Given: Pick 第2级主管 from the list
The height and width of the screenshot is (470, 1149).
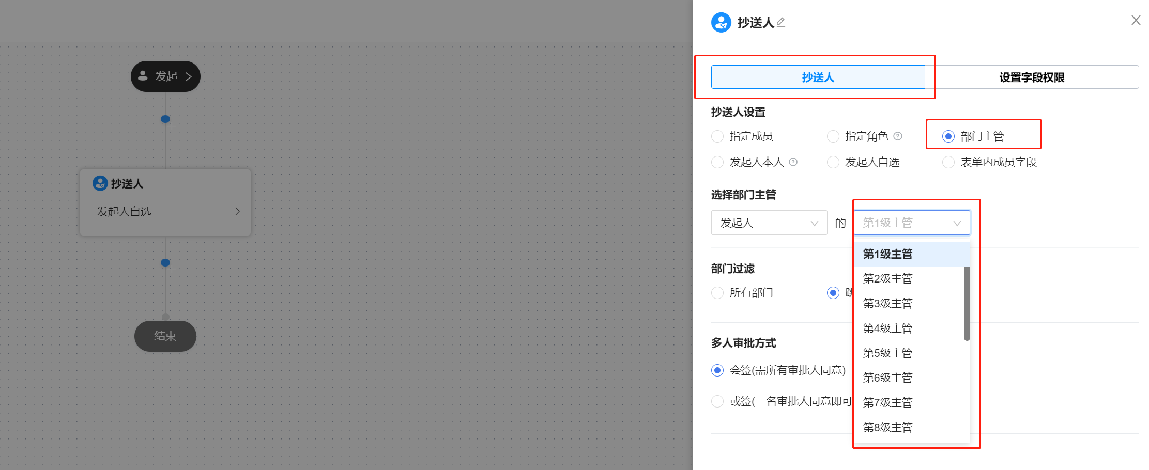Looking at the screenshot, I should click(909, 279).
